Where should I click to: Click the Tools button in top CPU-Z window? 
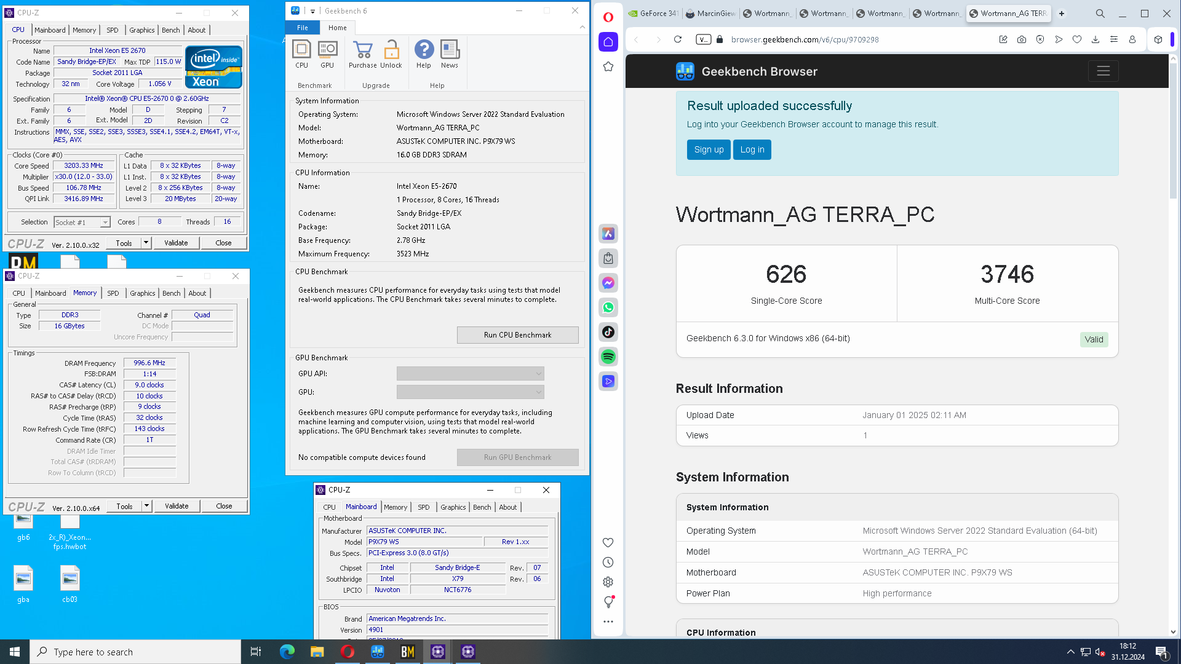(124, 243)
